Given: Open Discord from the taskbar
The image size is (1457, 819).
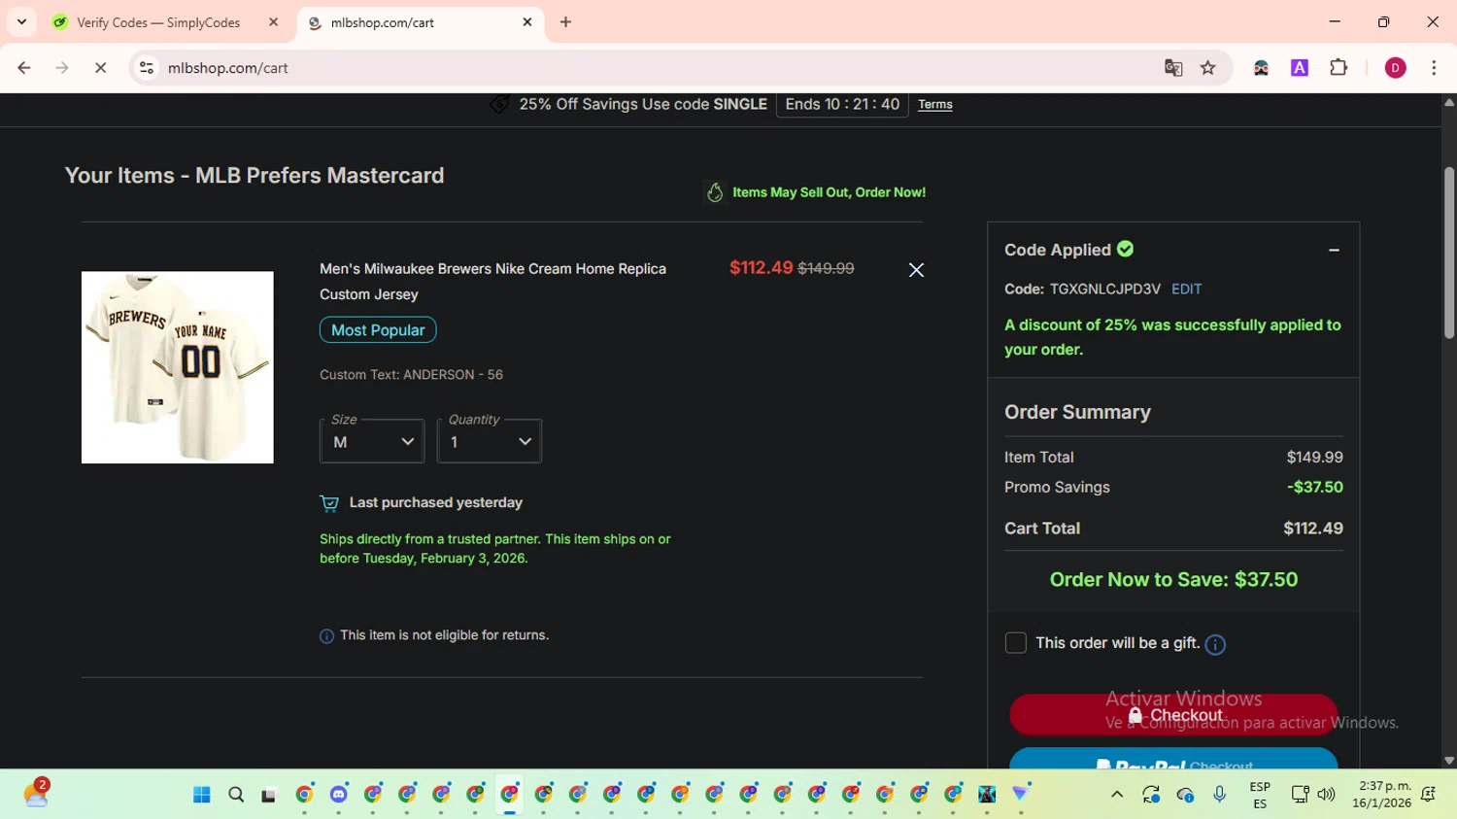Looking at the screenshot, I should coord(338,795).
